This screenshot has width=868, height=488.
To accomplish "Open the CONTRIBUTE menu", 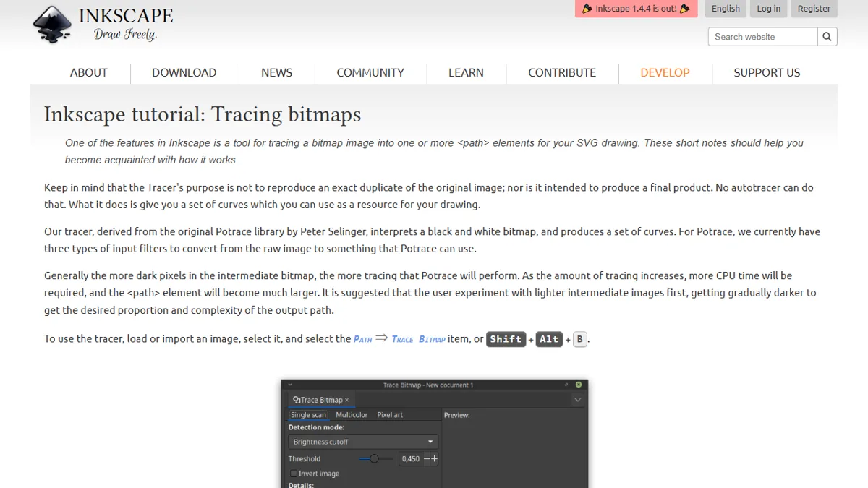I will pos(562,72).
